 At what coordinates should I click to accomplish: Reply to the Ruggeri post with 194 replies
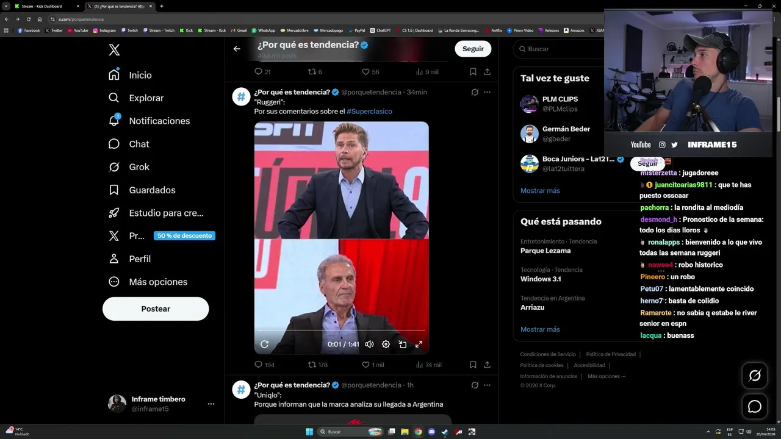click(265, 365)
